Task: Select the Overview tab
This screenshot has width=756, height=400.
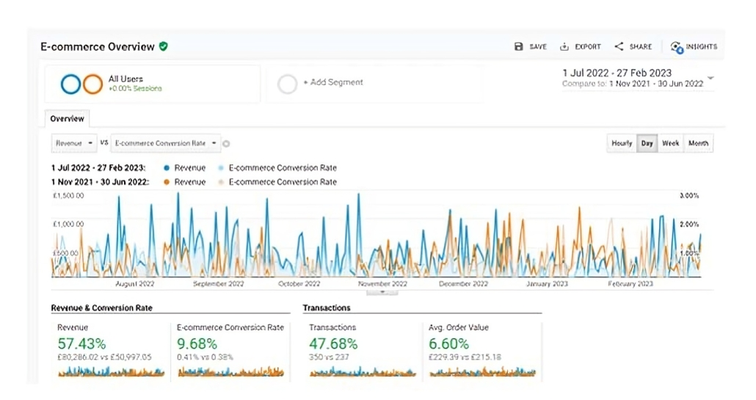Action: coord(67,119)
